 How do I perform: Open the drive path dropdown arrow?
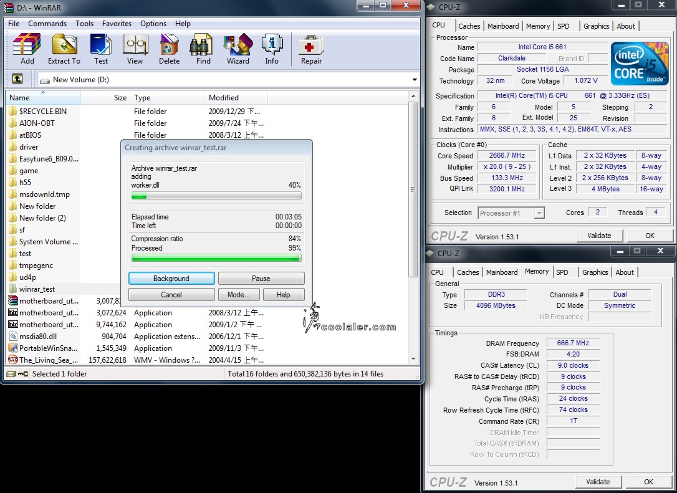415,80
